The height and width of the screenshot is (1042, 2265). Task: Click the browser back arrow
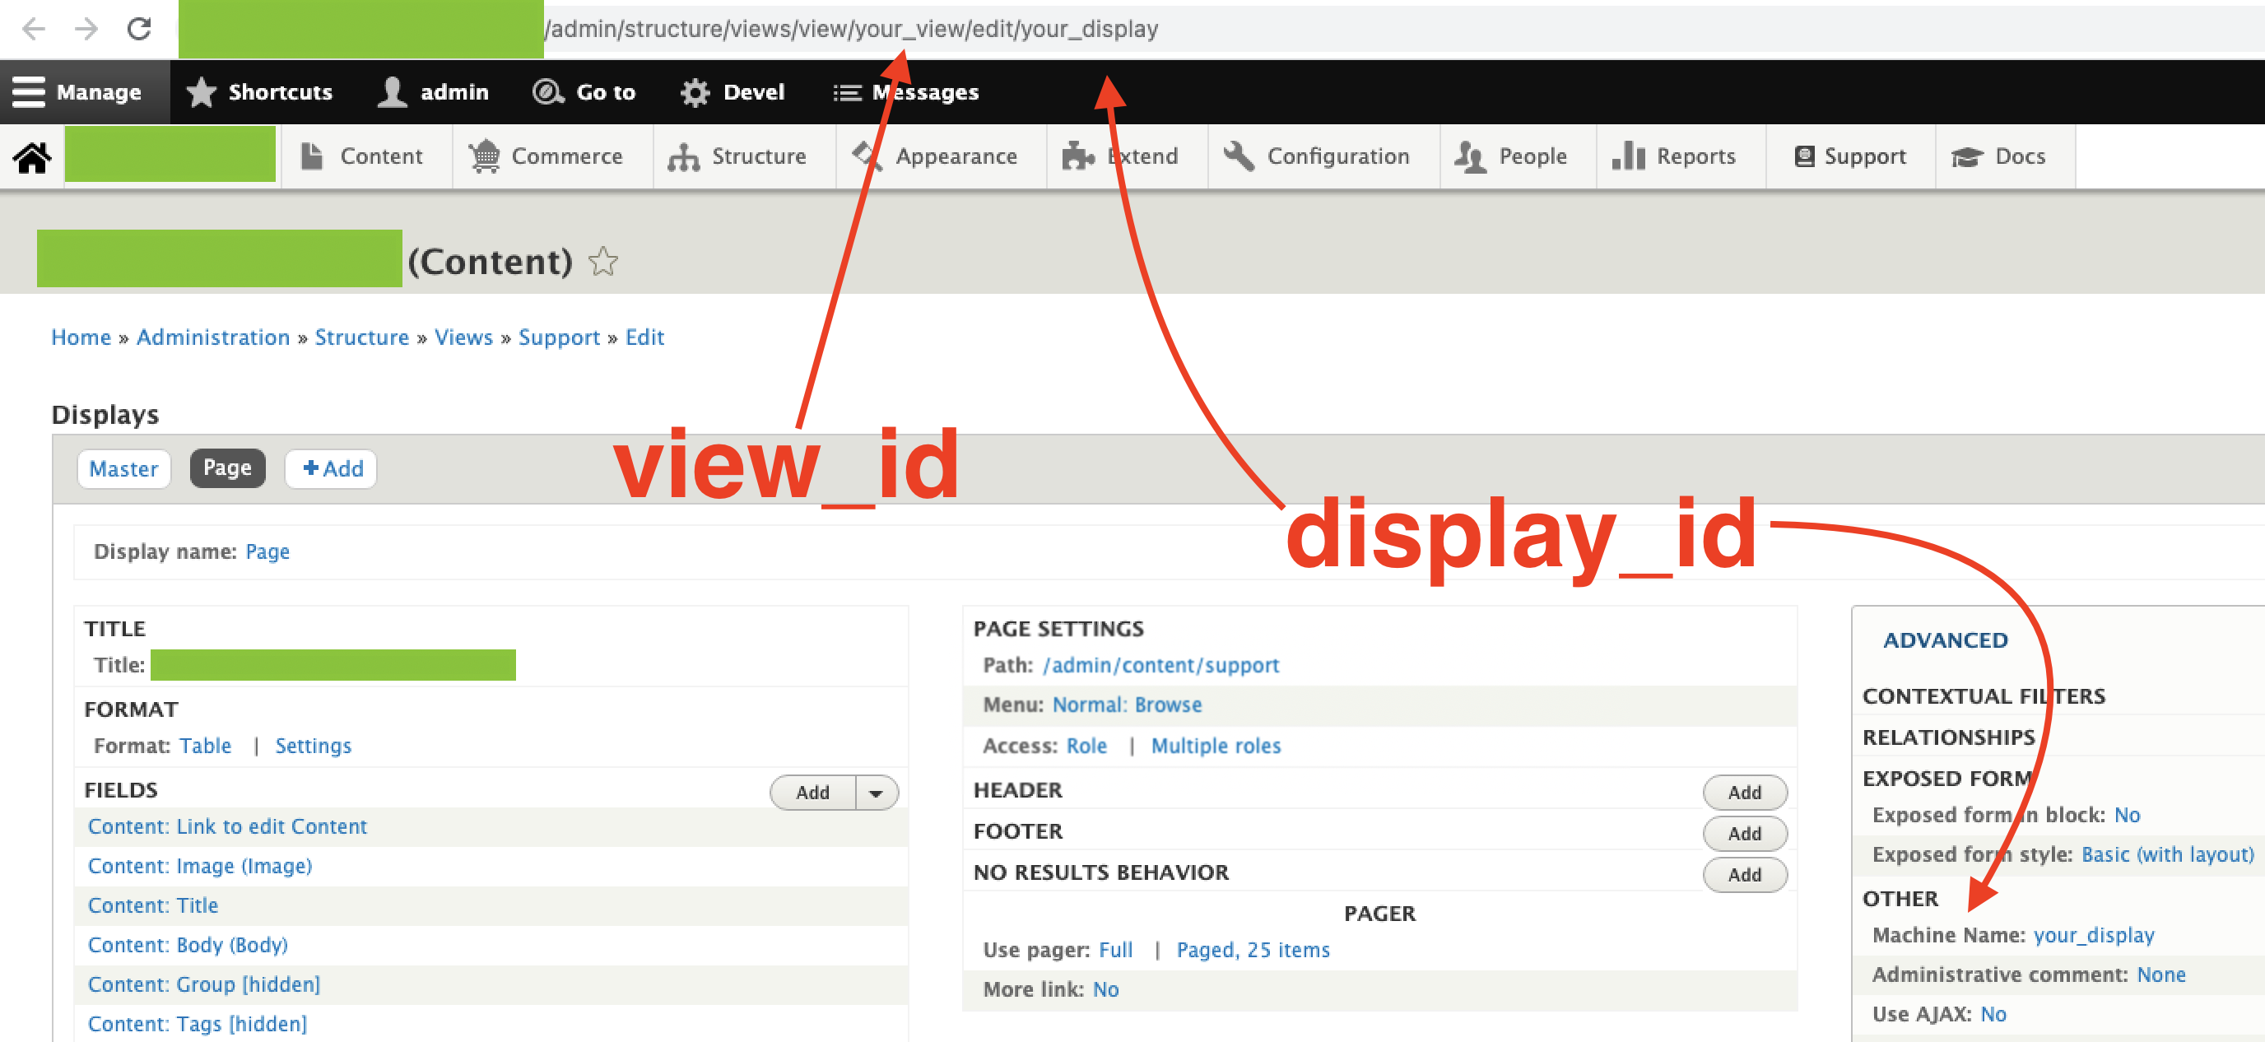(34, 29)
